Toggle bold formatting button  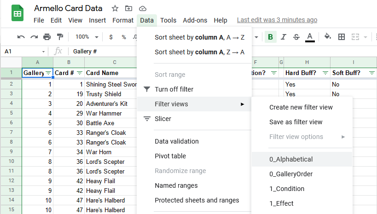[270, 37]
